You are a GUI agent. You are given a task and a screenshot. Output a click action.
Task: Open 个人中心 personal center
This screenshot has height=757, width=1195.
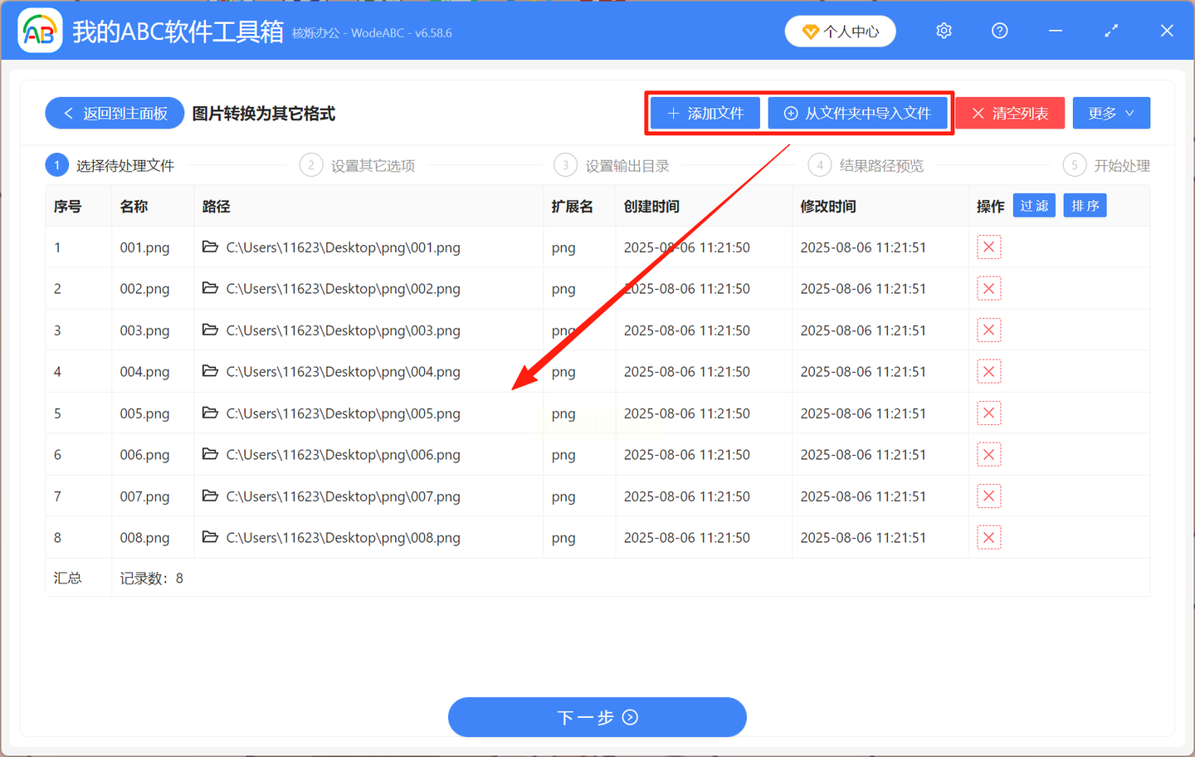tap(841, 32)
